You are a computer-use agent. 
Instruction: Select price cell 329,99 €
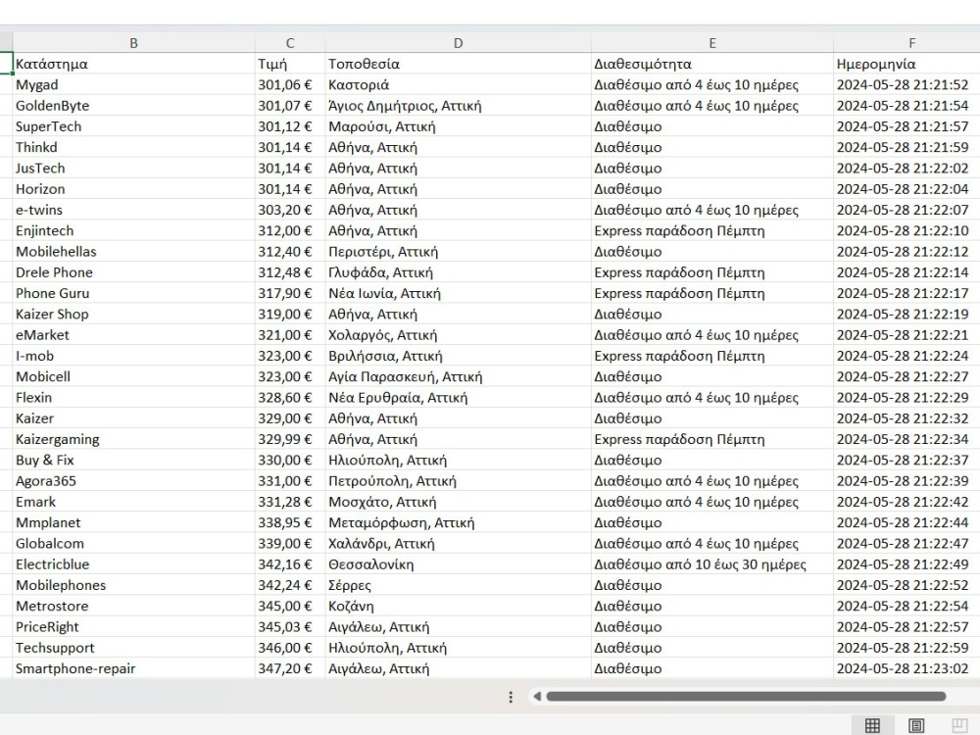coord(290,439)
